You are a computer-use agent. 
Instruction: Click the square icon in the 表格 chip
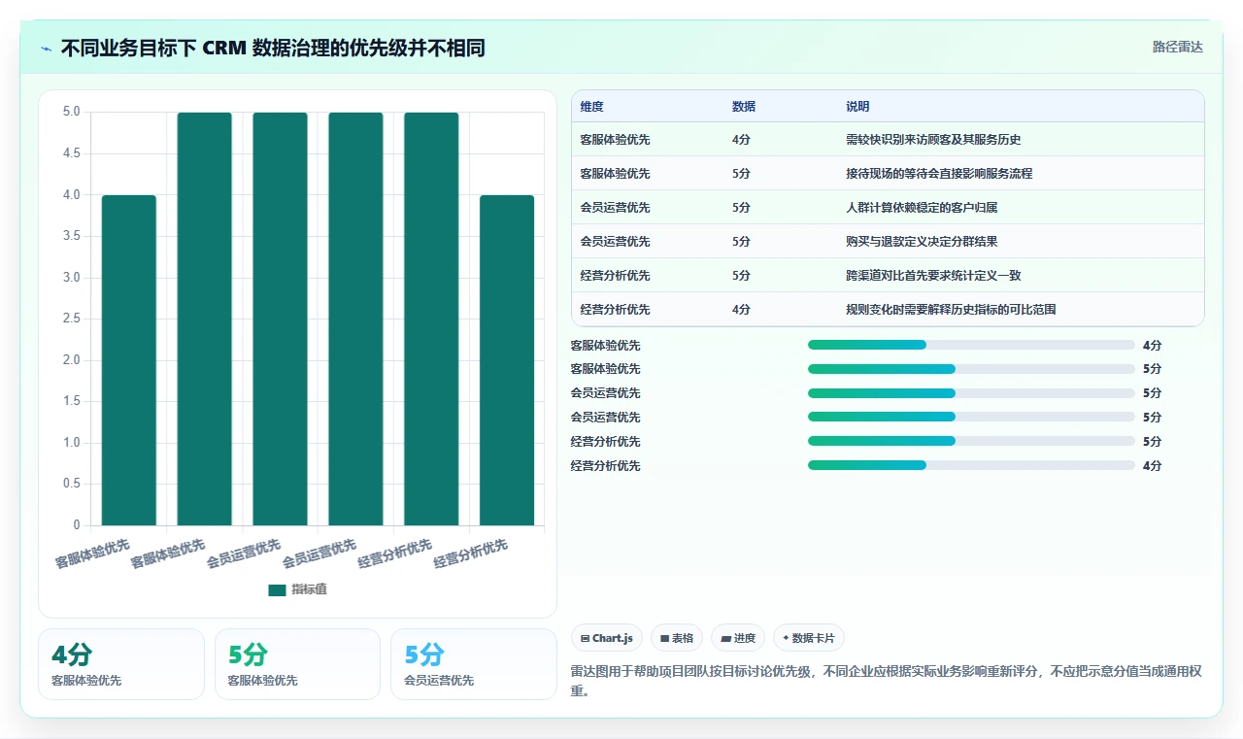pyautogui.click(x=664, y=638)
